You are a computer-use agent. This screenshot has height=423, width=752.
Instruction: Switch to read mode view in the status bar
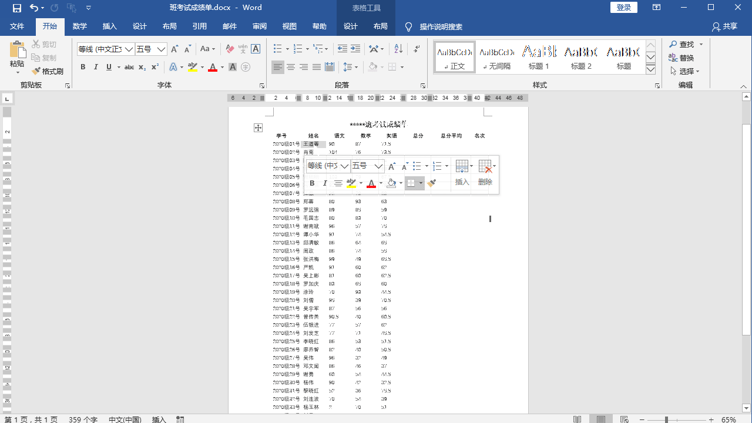pos(578,419)
